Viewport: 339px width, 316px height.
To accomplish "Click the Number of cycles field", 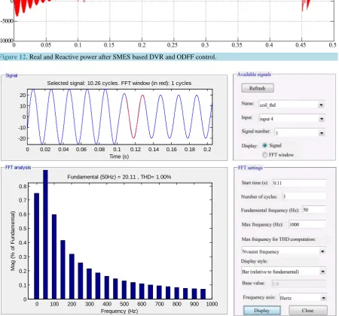I will (x=304, y=196).
